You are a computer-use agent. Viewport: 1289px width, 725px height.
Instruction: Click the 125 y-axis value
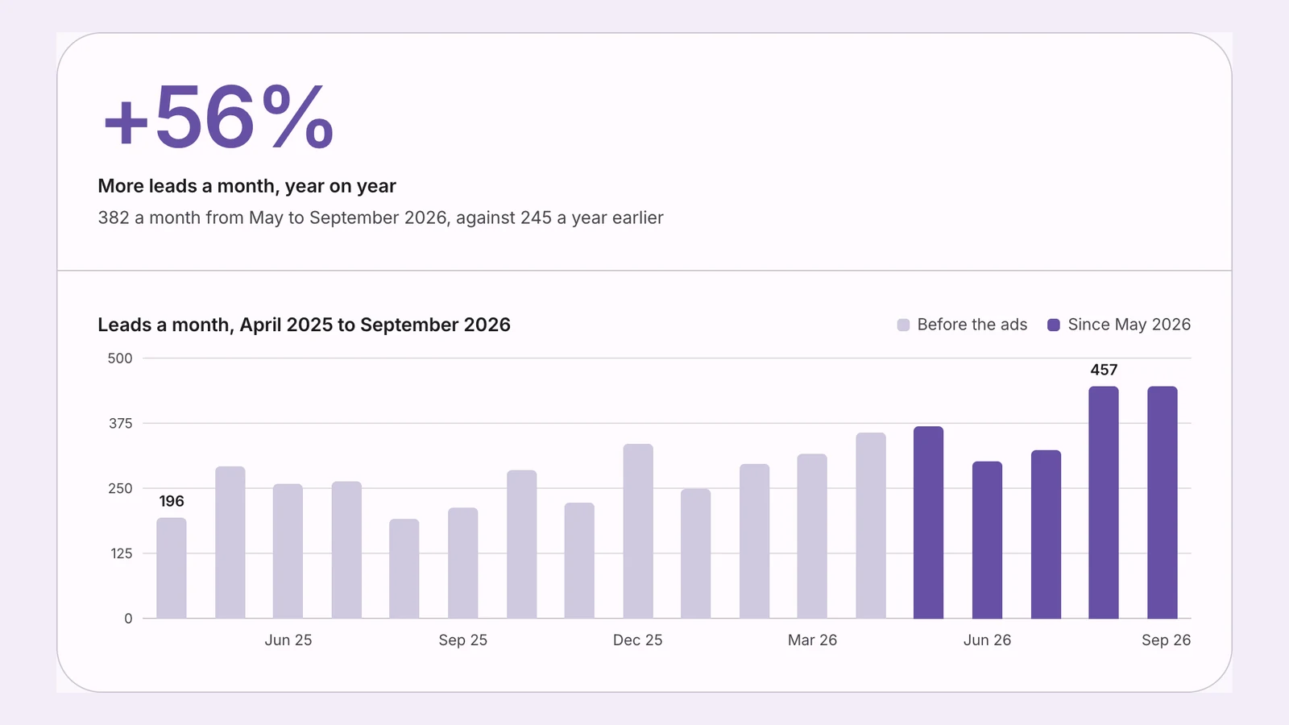point(122,553)
